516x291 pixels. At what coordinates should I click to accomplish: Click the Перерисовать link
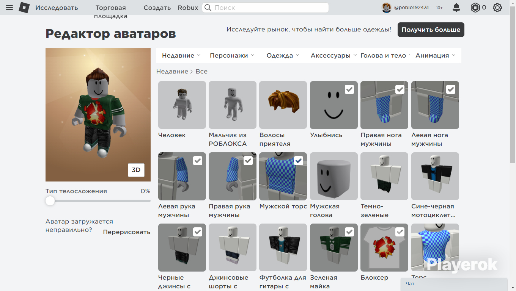127,232
